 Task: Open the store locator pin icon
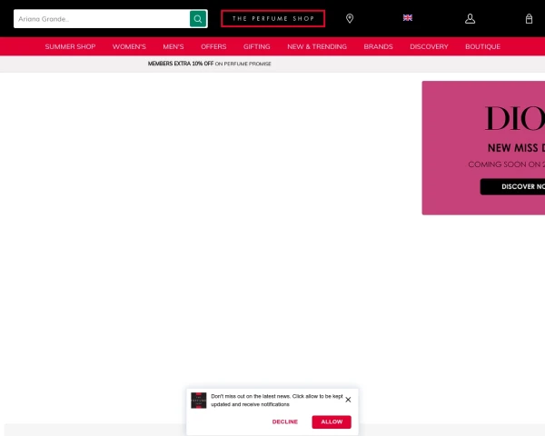[x=350, y=18]
